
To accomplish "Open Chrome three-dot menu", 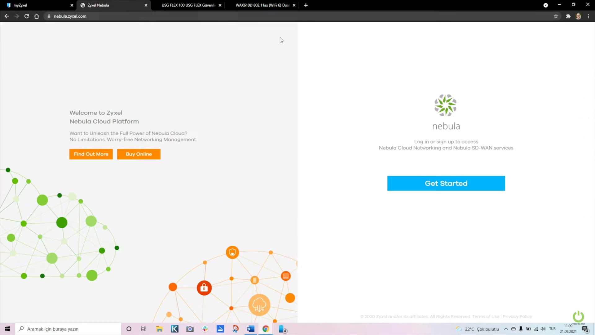I will (588, 16).
